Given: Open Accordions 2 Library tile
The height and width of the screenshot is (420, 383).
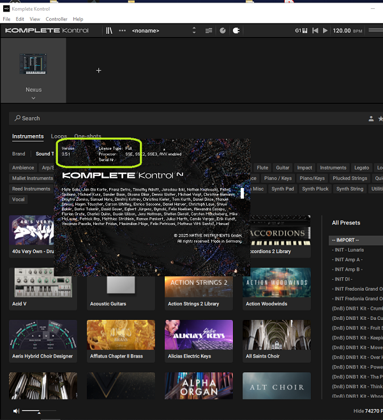Looking at the screenshot, I should (280, 236).
